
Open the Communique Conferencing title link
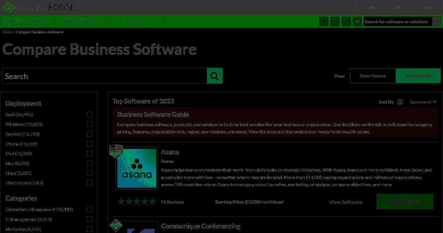[x=201, y=226]
